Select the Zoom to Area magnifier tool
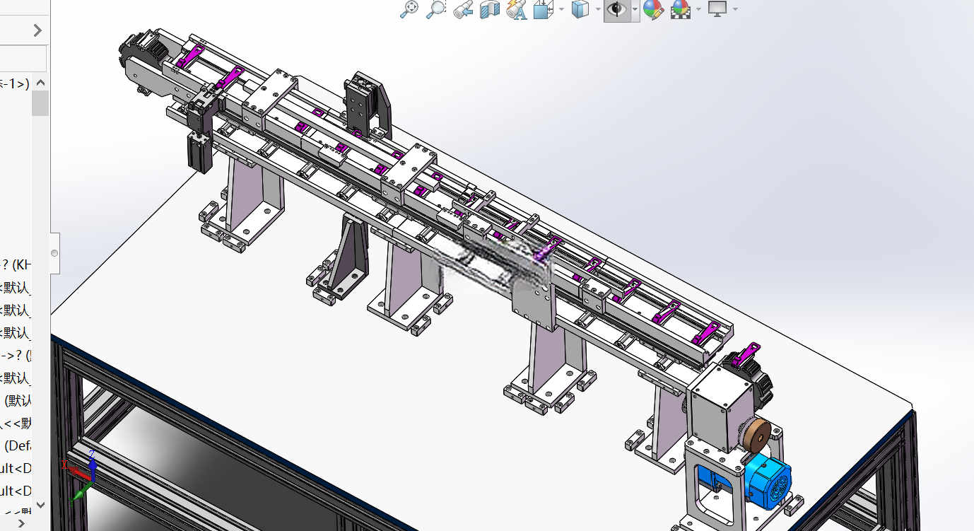The width and height of the screenshot is (974, 531). coord(436,9)
